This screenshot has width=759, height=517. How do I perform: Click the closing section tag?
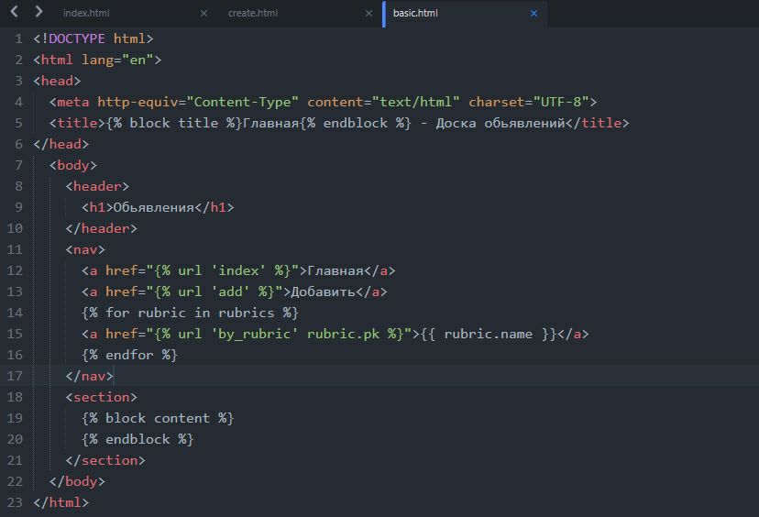tap(105, 460)
